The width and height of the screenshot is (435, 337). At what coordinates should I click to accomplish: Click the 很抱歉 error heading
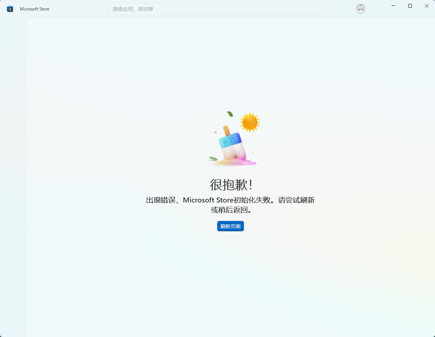tap(231, 184)
